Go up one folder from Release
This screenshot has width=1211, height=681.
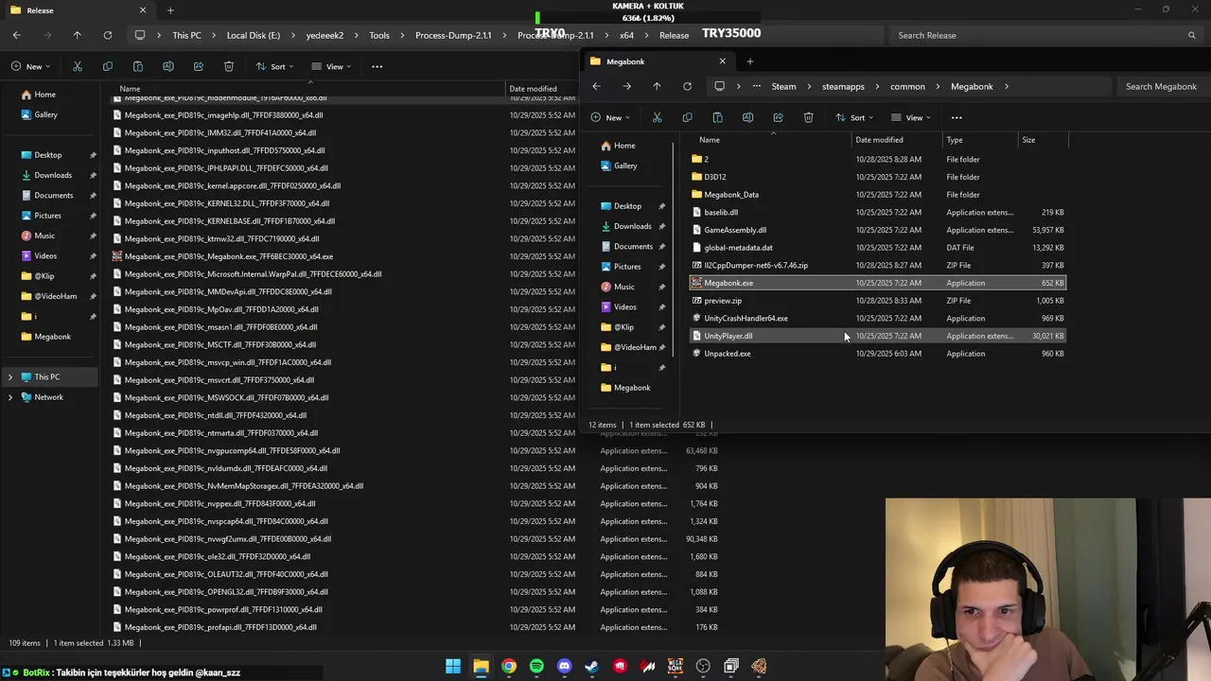(x=78, y=35)
